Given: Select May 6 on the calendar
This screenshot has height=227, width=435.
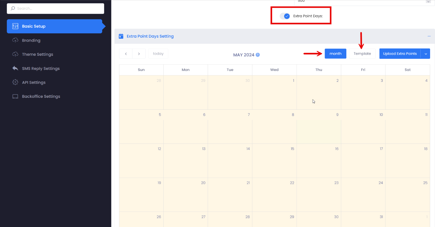Looking at the screenshot, I should pyautogui.click(x=186, y=127).
